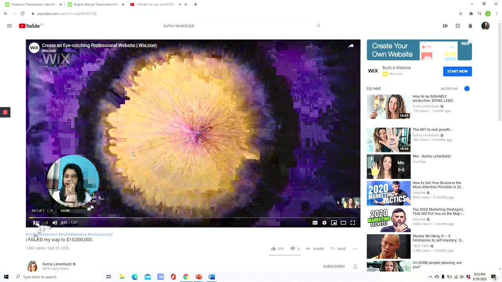The image size is (502, 282).
Task: Open PowerPoint from the taskbar
Action: pos(199,277)
